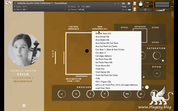Viewport: 178px width, 111px height.
Task: Open Arco Molto Vib Slow Fast selector
Action: tap(73, 80)
